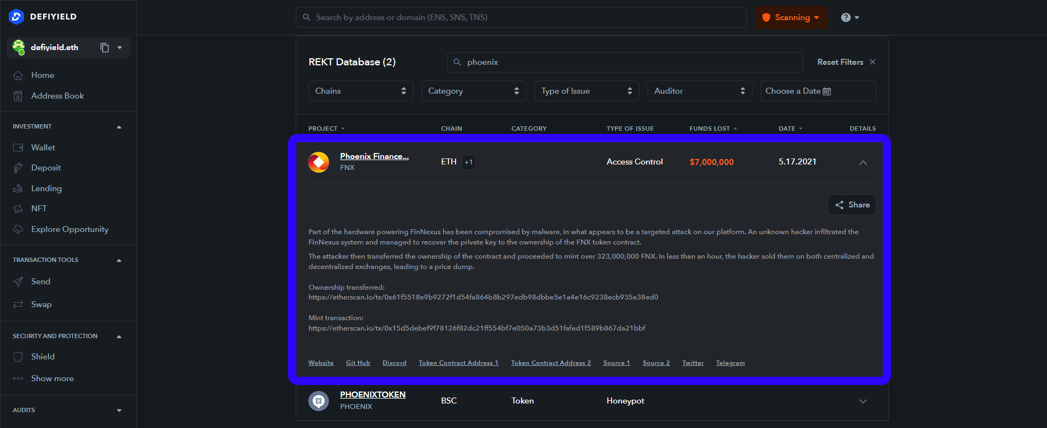Open the Website link
This screenshot has height=428, width=1047.
pos(321,363)
